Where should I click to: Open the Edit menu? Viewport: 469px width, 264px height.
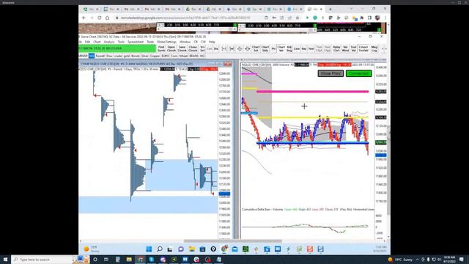point(87,42)
